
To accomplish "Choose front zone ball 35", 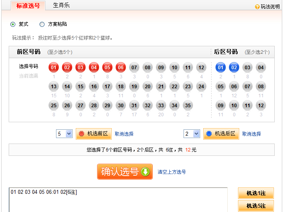I will coord(188,105).
